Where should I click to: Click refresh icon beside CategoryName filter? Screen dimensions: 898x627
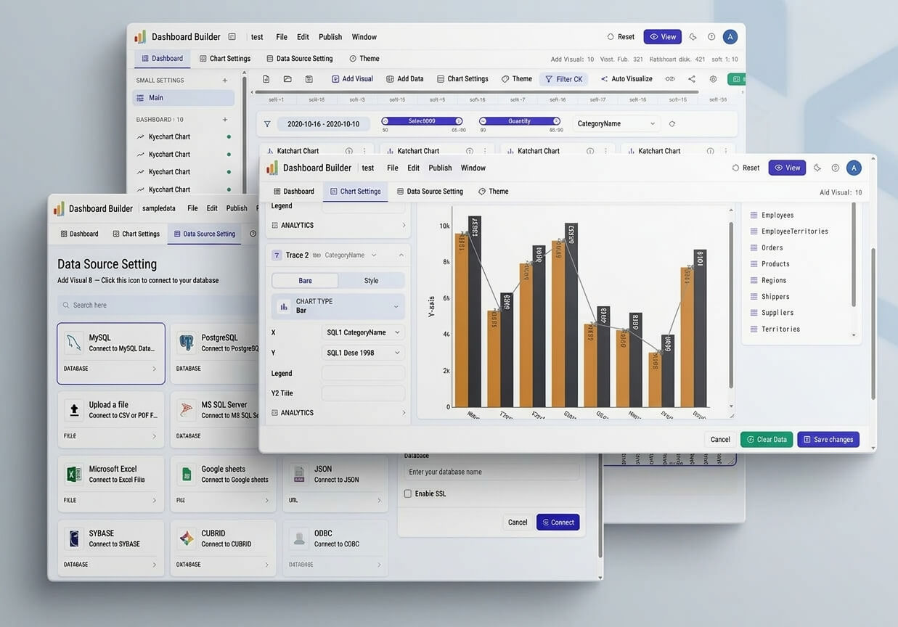[x=672, y=124]
